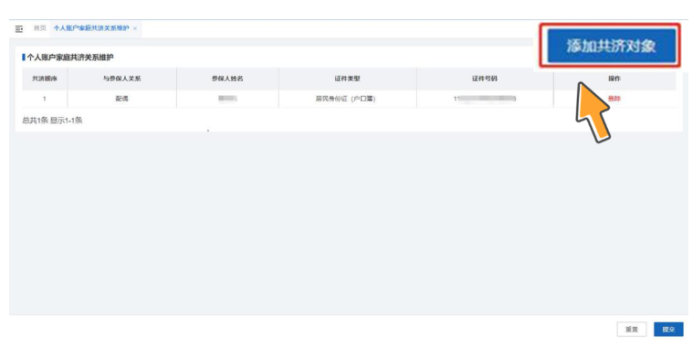The height and width of the screenshot is (347, 693).
Task: Click the 总共1条 显示1-1条 pagination text
Action: [x=52, y=121]
